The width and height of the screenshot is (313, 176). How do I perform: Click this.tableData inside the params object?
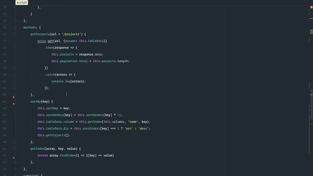(91, 41)
